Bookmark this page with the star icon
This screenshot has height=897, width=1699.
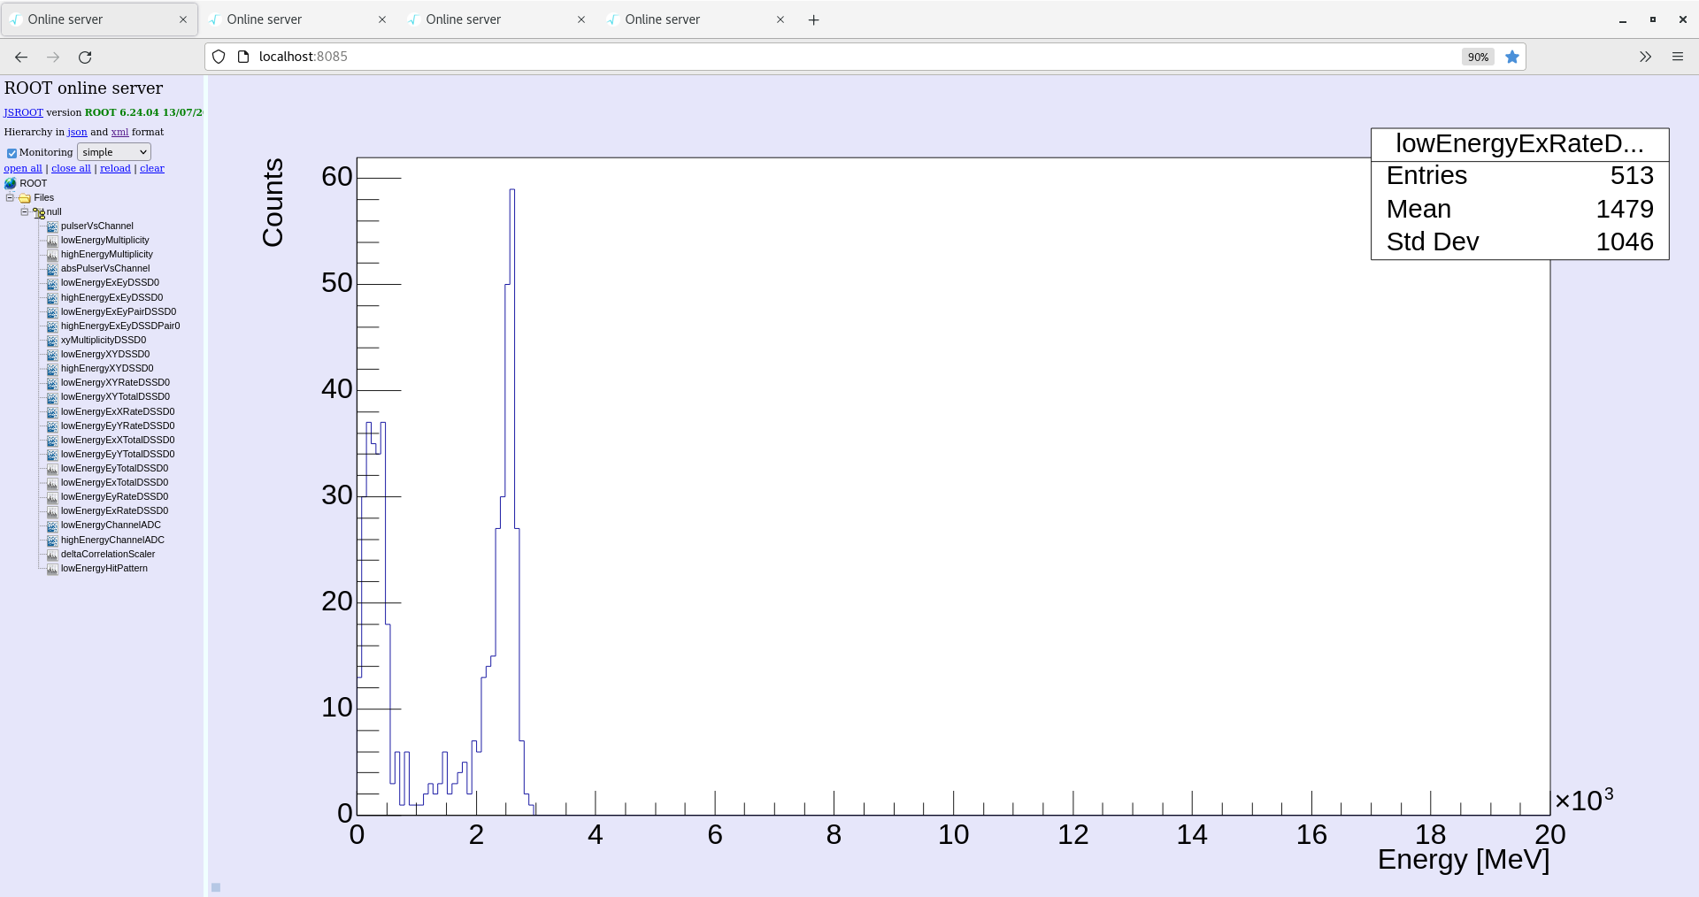pos(1512,57)
